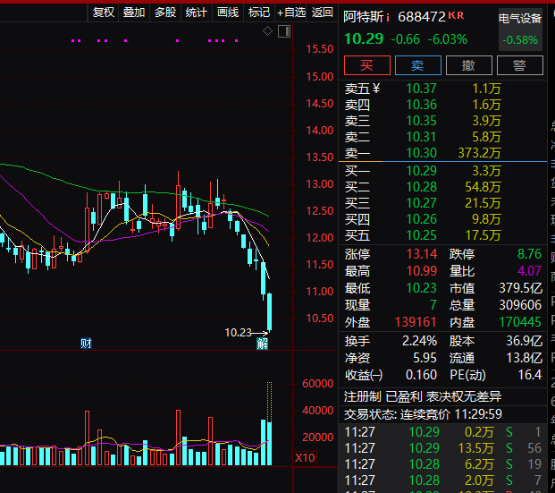
Task: Open the 多股 multi-stock view
Action: click(165, 13)
